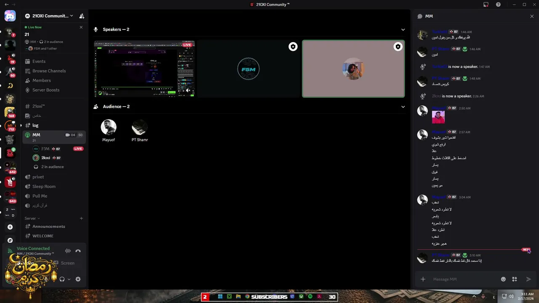Open the log text channel
Viewport: 539px width, 303px height.
tap(55, 125)
